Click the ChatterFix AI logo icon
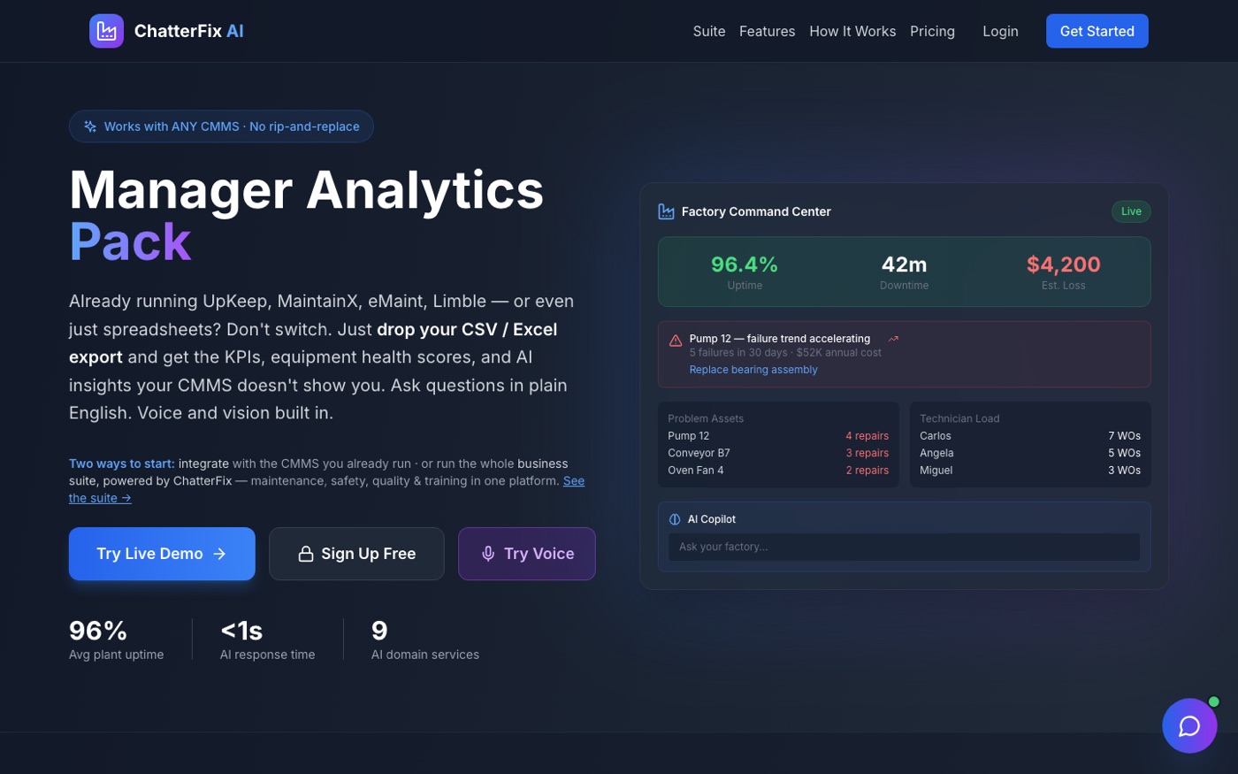Viewport: 1238px width, 774px height. pyautogui.click(x=106, y=31)
